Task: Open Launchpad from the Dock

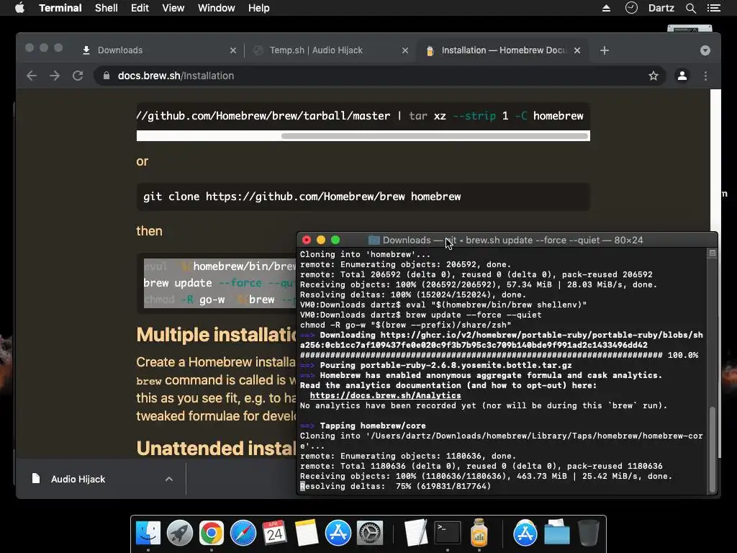Action: tap(179, 534)
